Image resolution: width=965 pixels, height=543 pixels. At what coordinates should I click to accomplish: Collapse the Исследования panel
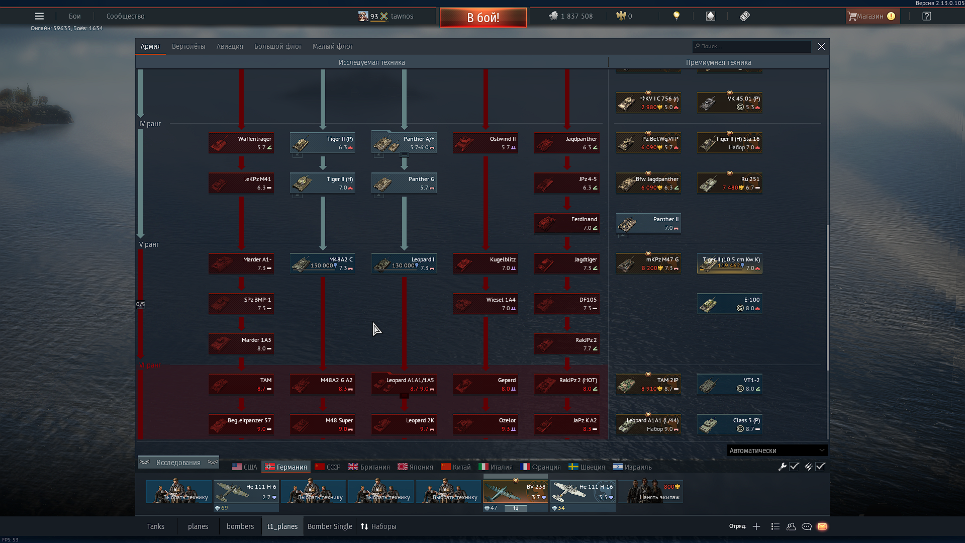178,463
